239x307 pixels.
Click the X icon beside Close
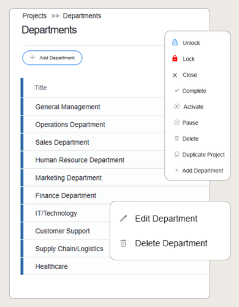(175, 75)
